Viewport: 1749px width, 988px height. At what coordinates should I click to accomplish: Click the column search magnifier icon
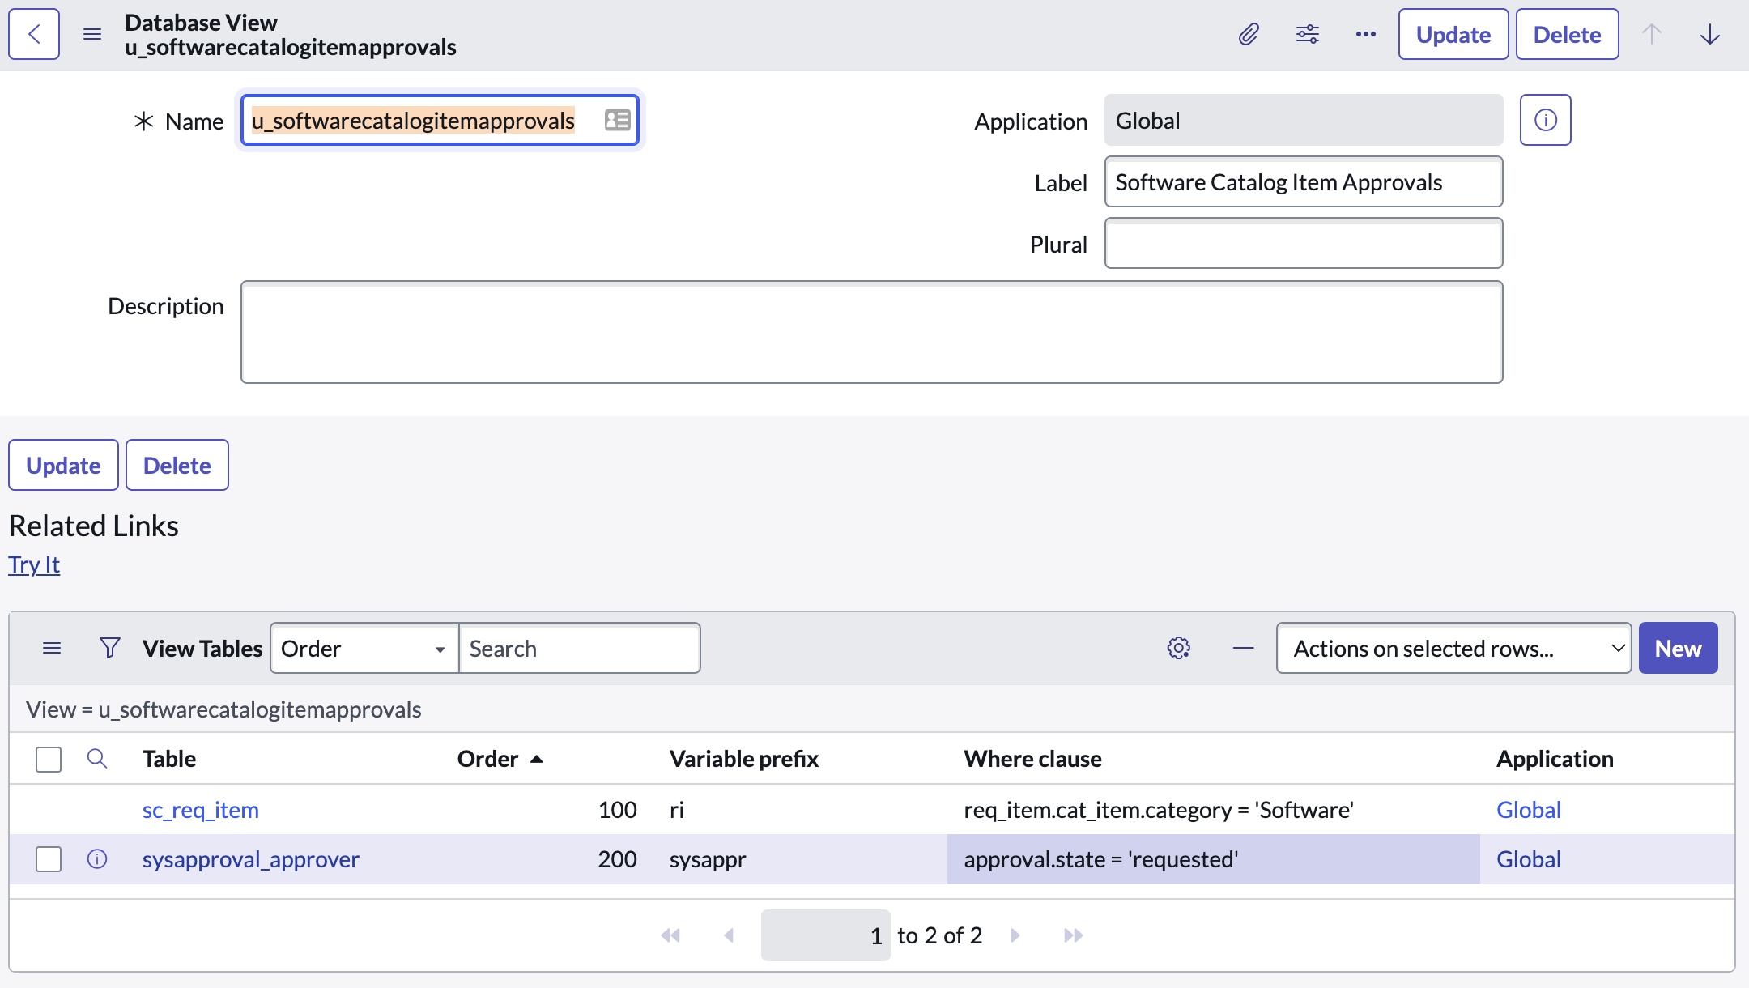(x=96, y=758)
